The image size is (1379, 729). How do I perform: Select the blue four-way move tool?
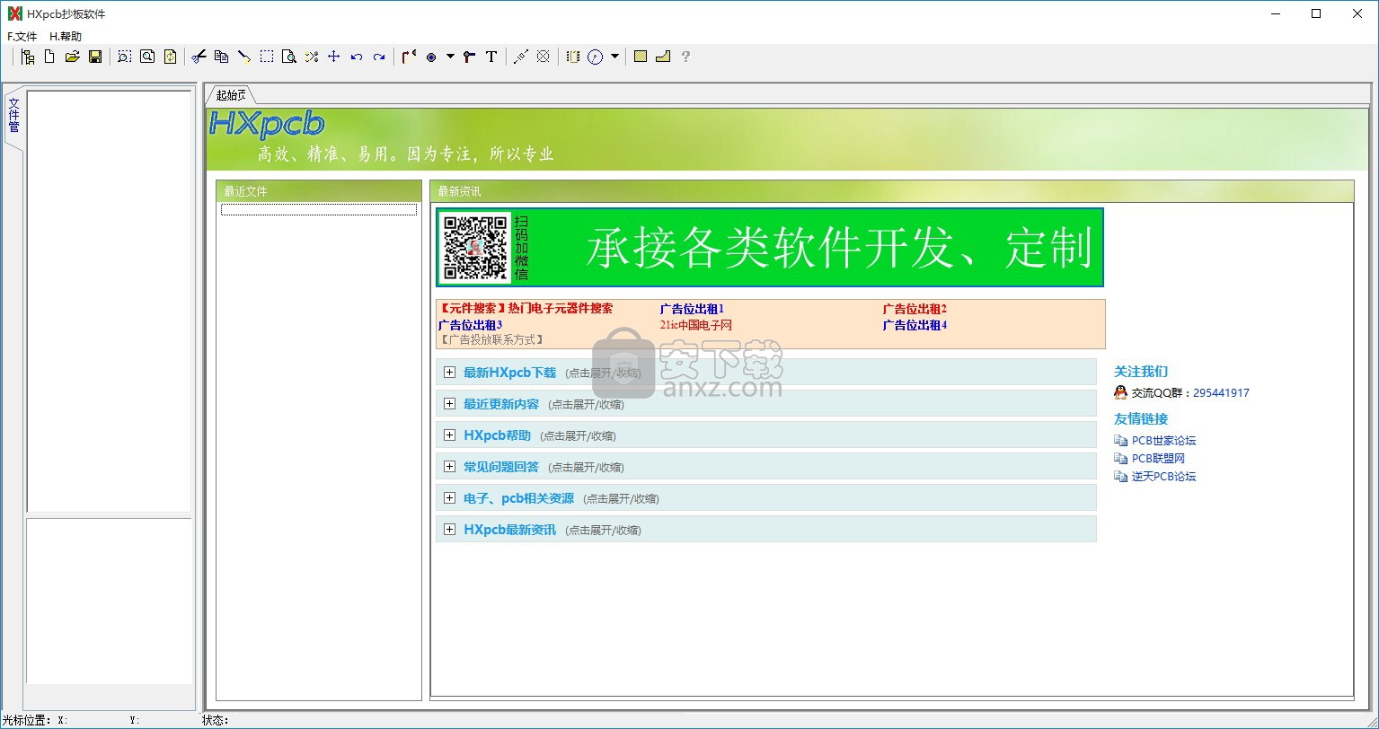(333, 57)
